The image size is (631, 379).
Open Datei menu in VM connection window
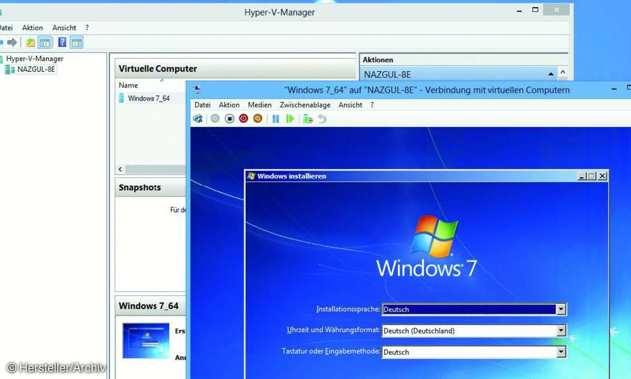(x=202, y=105)
